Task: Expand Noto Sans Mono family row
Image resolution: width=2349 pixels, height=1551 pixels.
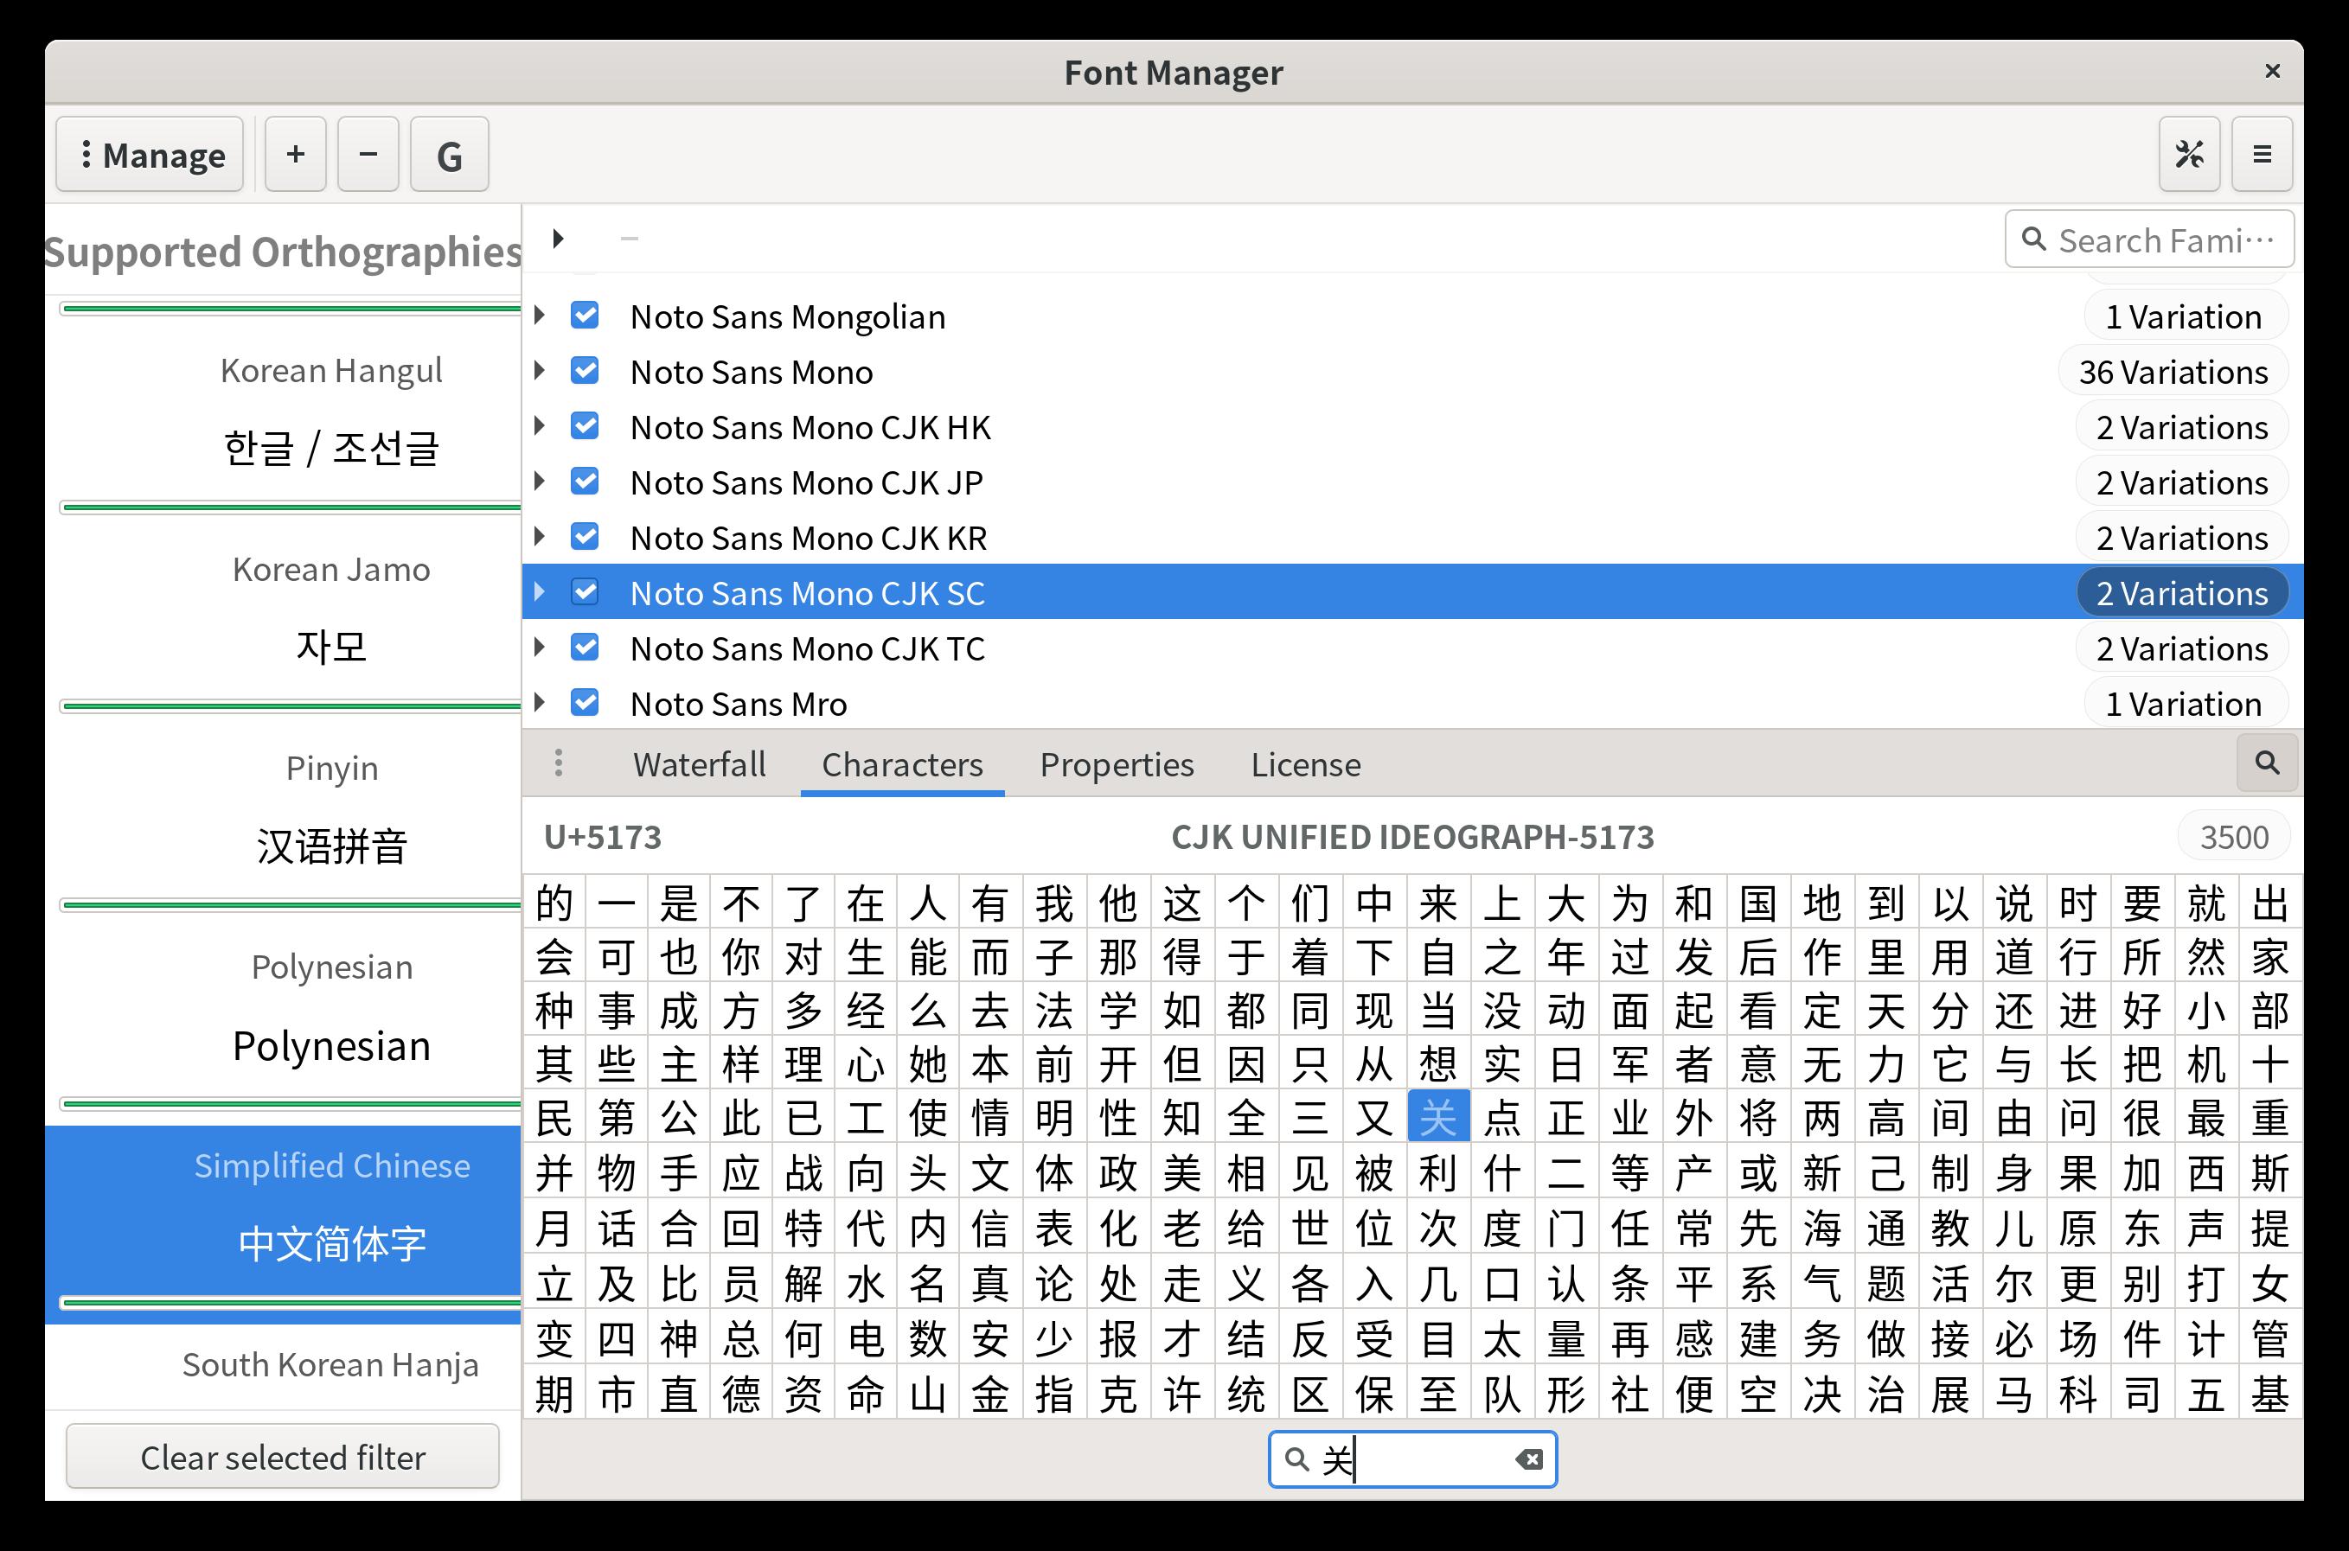Action: click(x=540, y=371)
